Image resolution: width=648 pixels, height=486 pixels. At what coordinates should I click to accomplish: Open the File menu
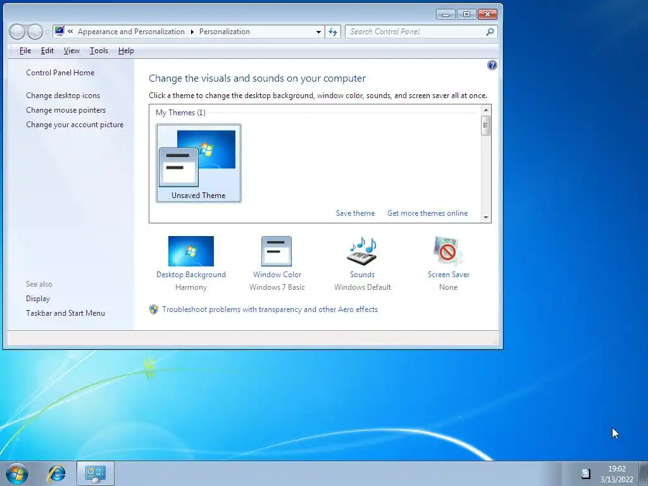point(25,51)
